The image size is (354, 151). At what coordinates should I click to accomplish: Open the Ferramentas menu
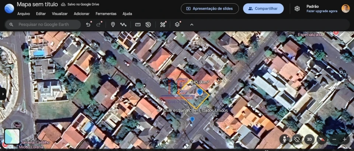click(106, 14)
